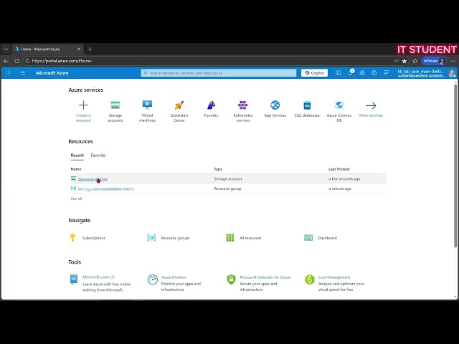Image resolution: width=459 pixels, height=344 pixels.
Task: Switch to the Favorite tab
Action: (98, 156)
